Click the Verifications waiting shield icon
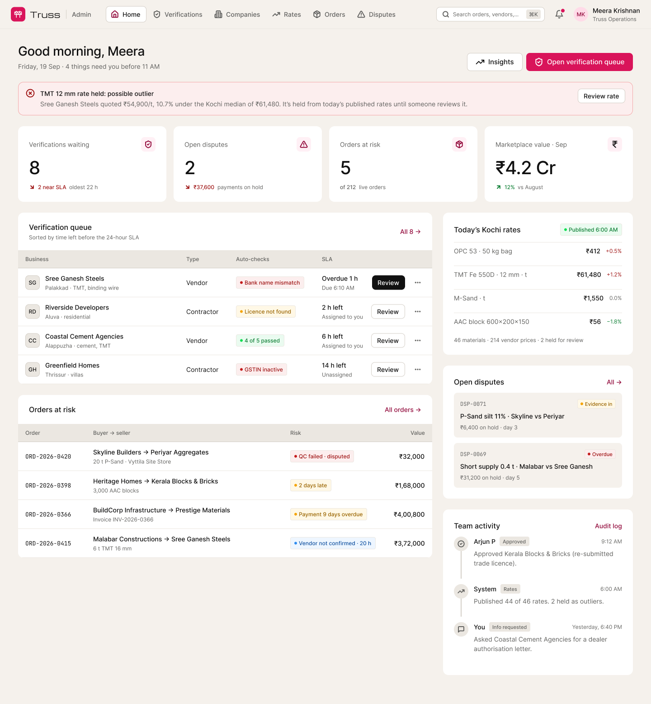The height and width of the screenshot is (704, 651). [148, 144]
